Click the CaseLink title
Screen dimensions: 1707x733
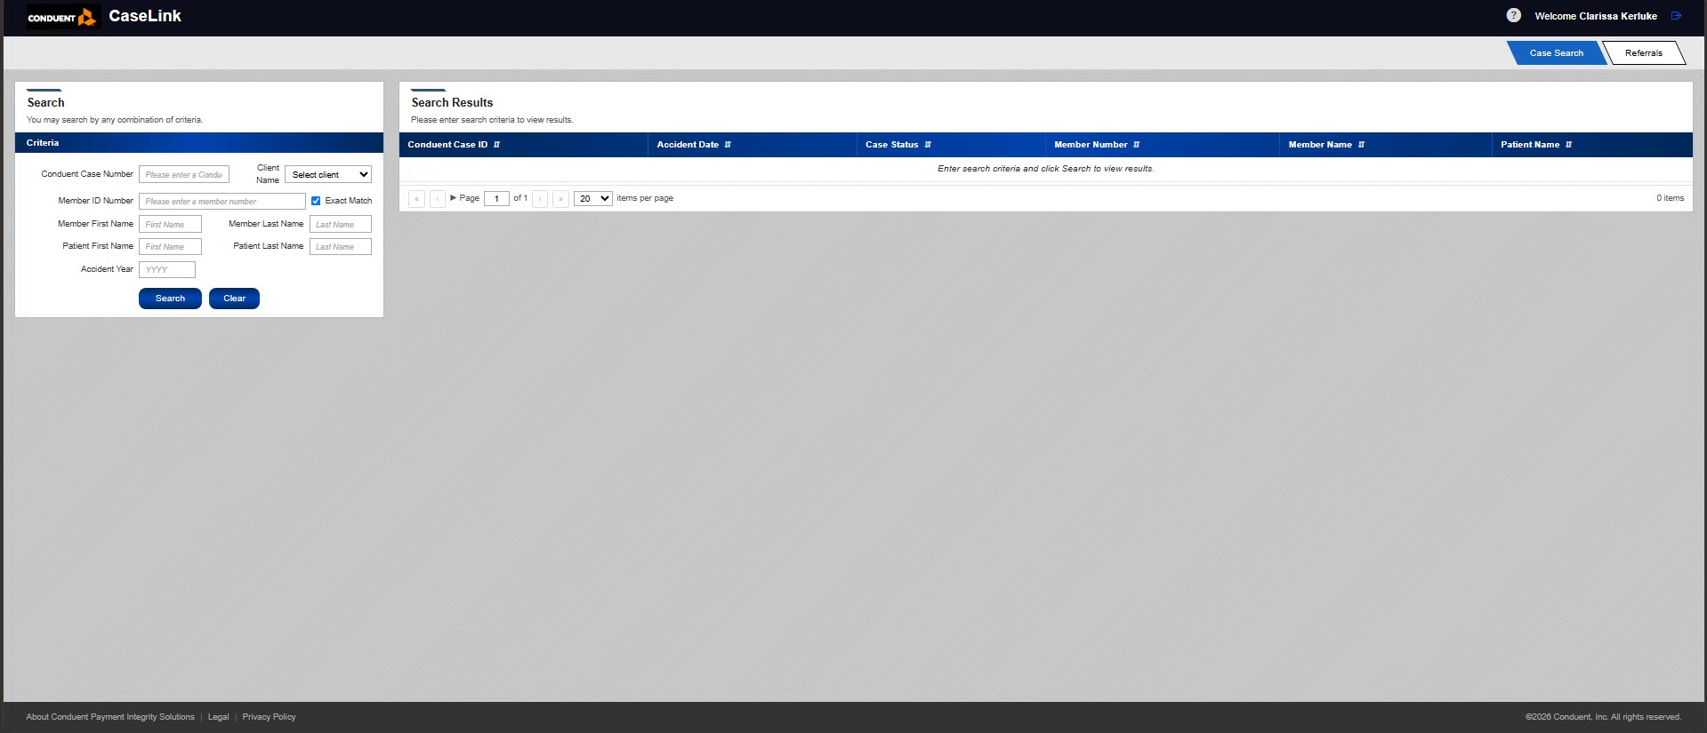click(145, 16)
